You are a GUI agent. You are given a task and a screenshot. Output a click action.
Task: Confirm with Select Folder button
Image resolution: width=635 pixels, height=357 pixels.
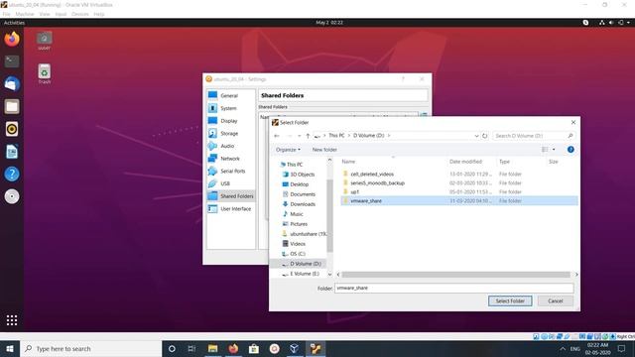pyautogui.click(x=510, y=301)
